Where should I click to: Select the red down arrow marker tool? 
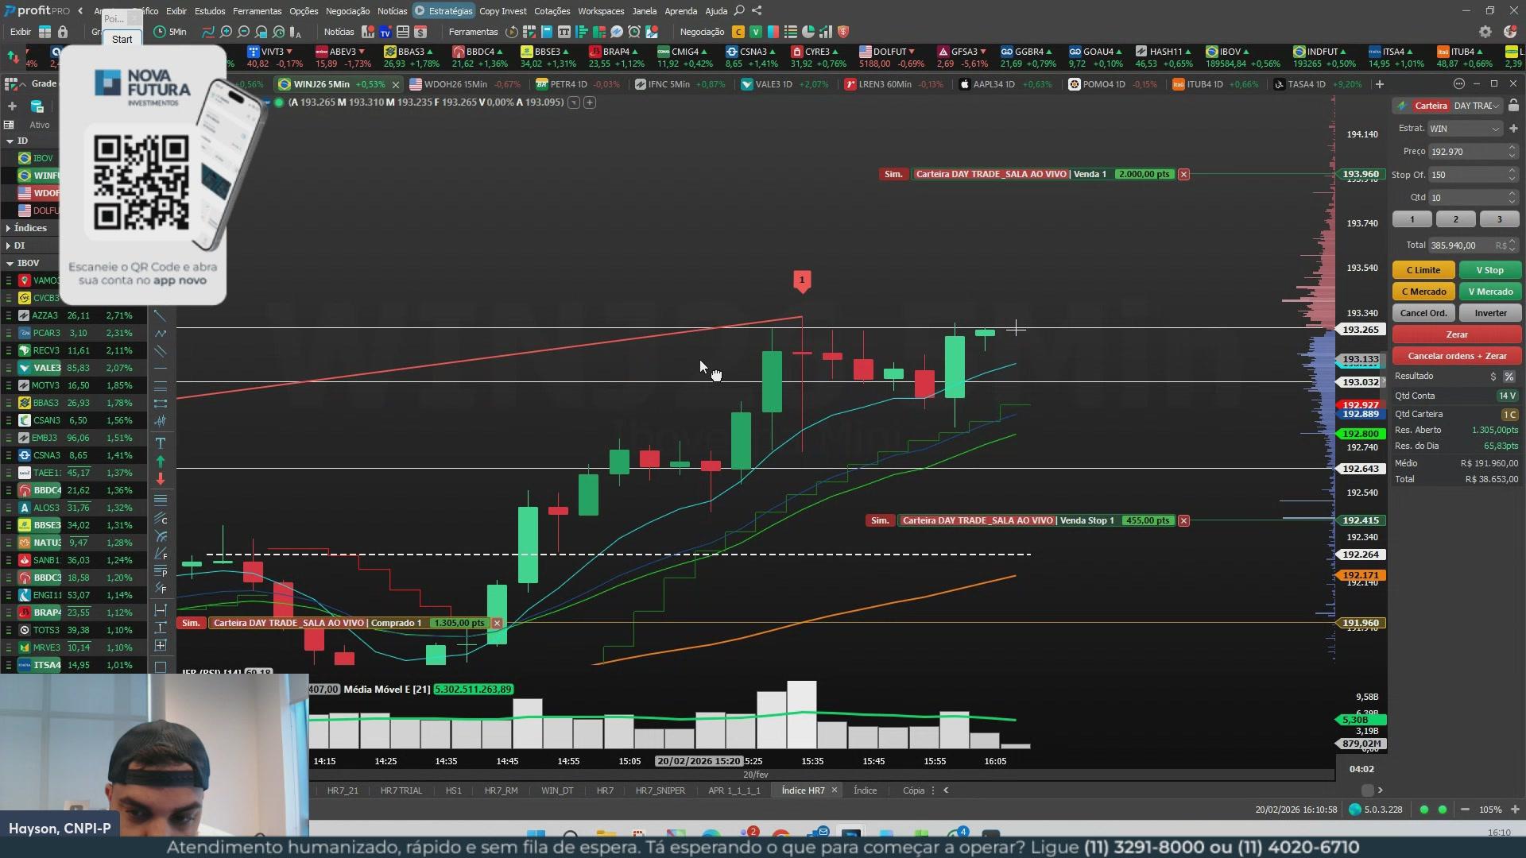160,478
